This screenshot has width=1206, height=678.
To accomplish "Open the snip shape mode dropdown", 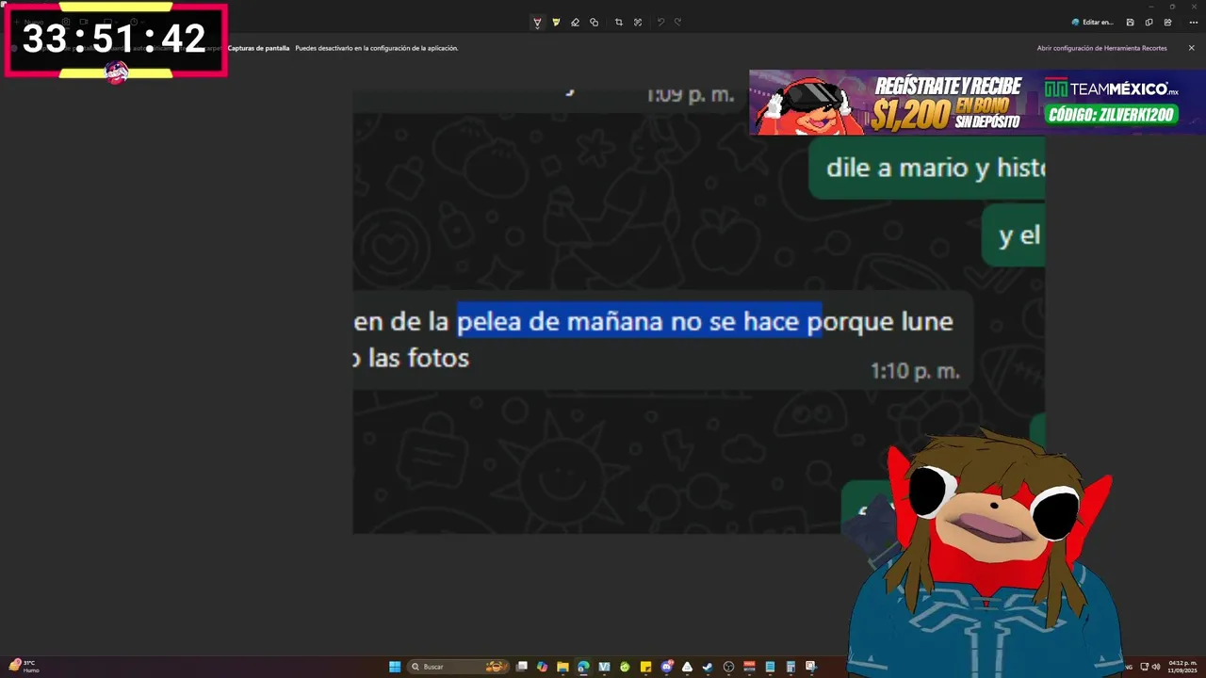I will point(110,22).
